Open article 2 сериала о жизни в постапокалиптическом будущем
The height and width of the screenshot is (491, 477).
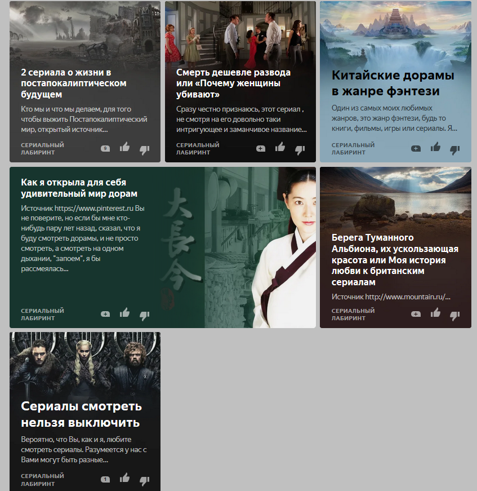point(74,83)
